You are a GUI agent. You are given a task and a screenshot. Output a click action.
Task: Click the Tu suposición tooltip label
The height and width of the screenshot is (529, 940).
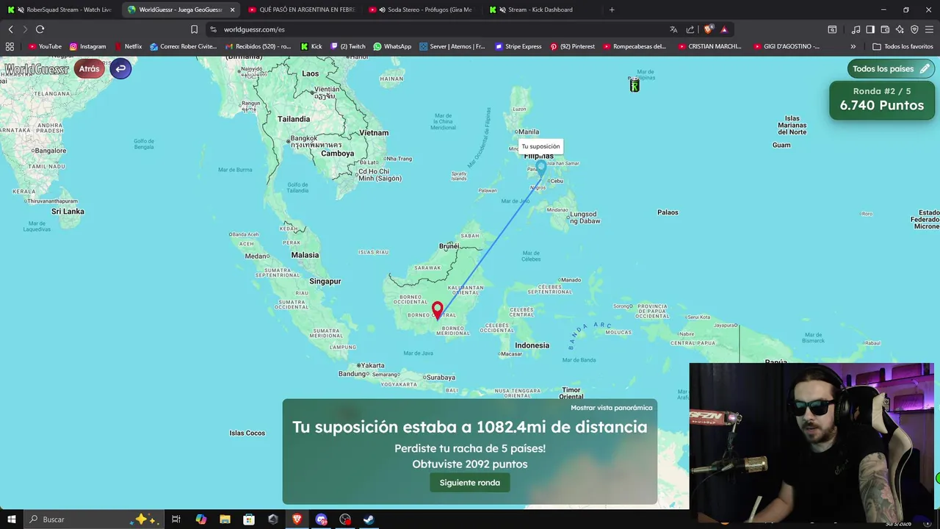(540, 146)
